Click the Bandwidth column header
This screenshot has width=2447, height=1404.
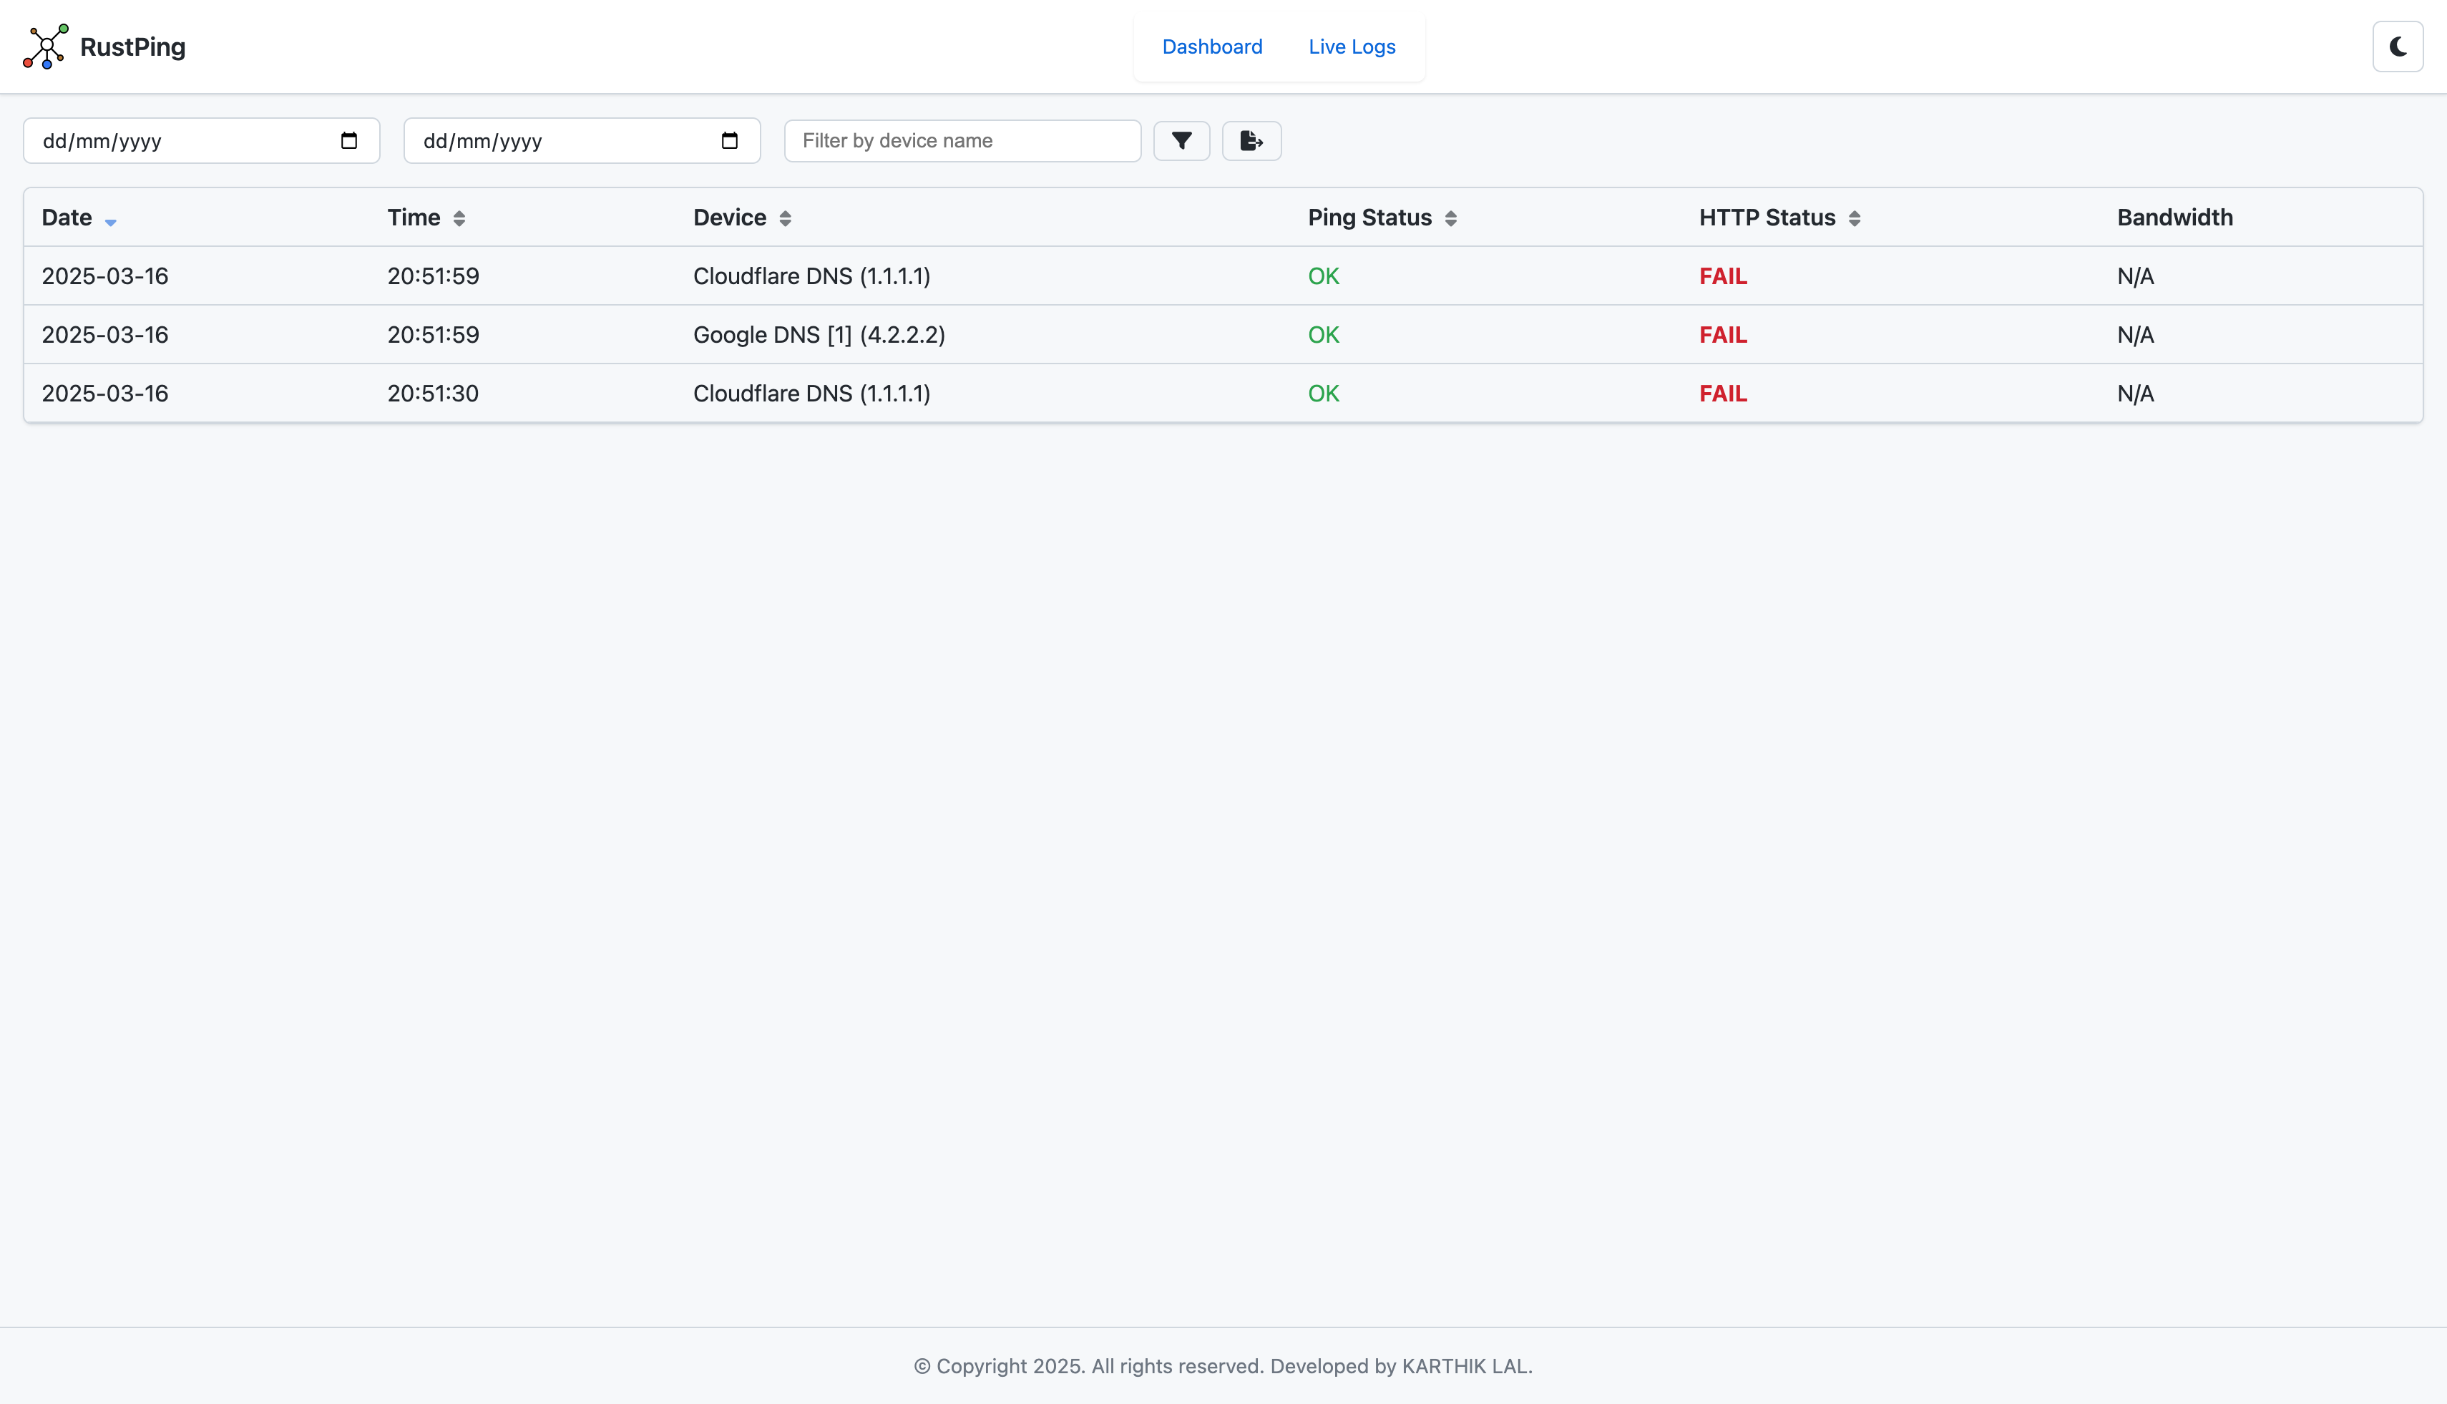[x=2174, y=218]
